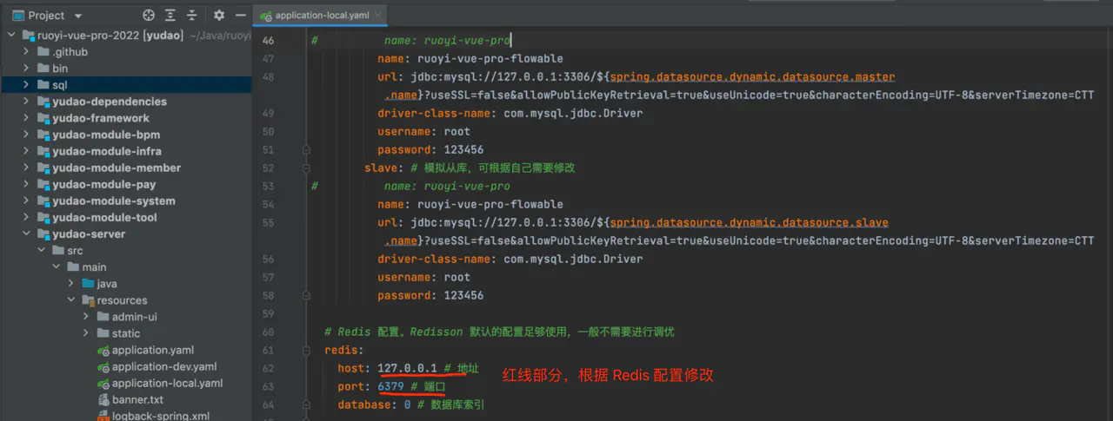
Task: Select banner.txt file
Action: pos(137,399)
